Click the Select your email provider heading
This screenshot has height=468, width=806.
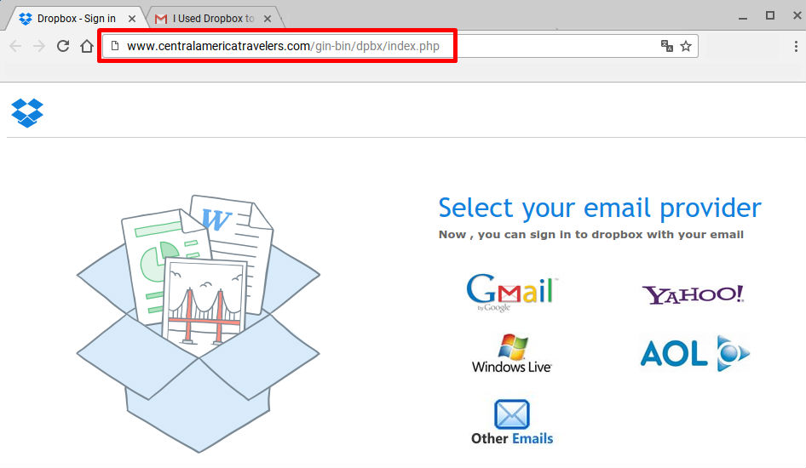[599, 208]
